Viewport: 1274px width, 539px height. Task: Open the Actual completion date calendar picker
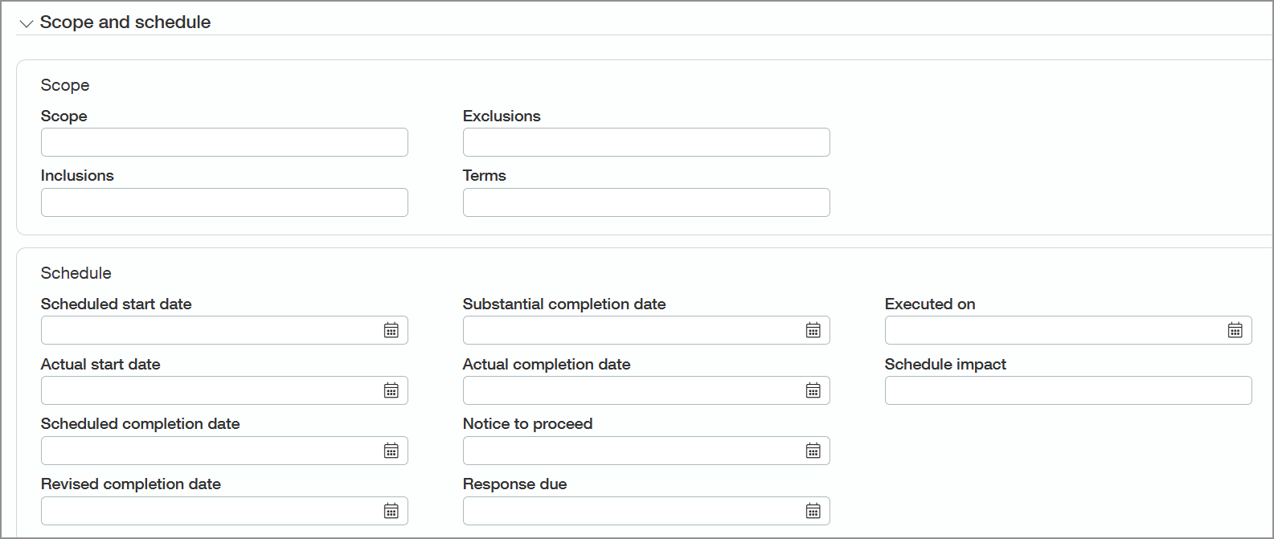pyautogui.click(x=814, y=390)
